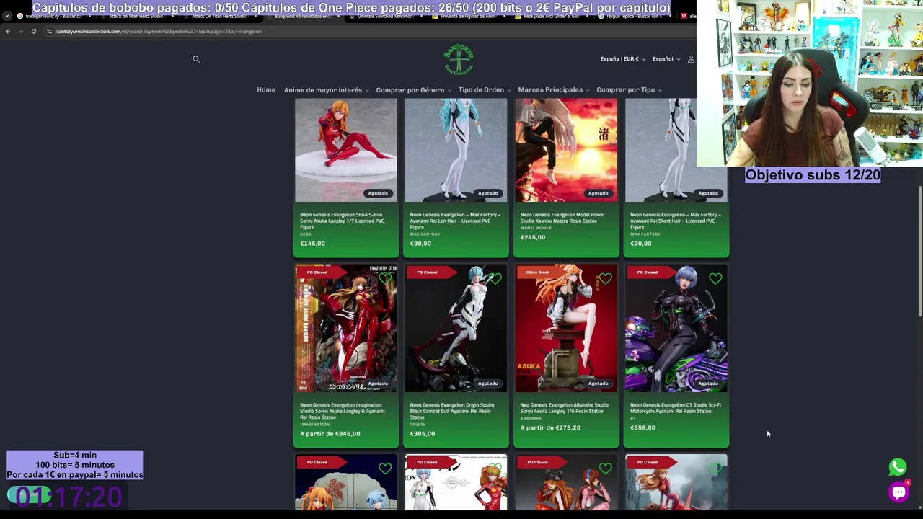Open the 'Español' language selector
This screenshot has width=923, height=519.
click(x=666, y=59)
